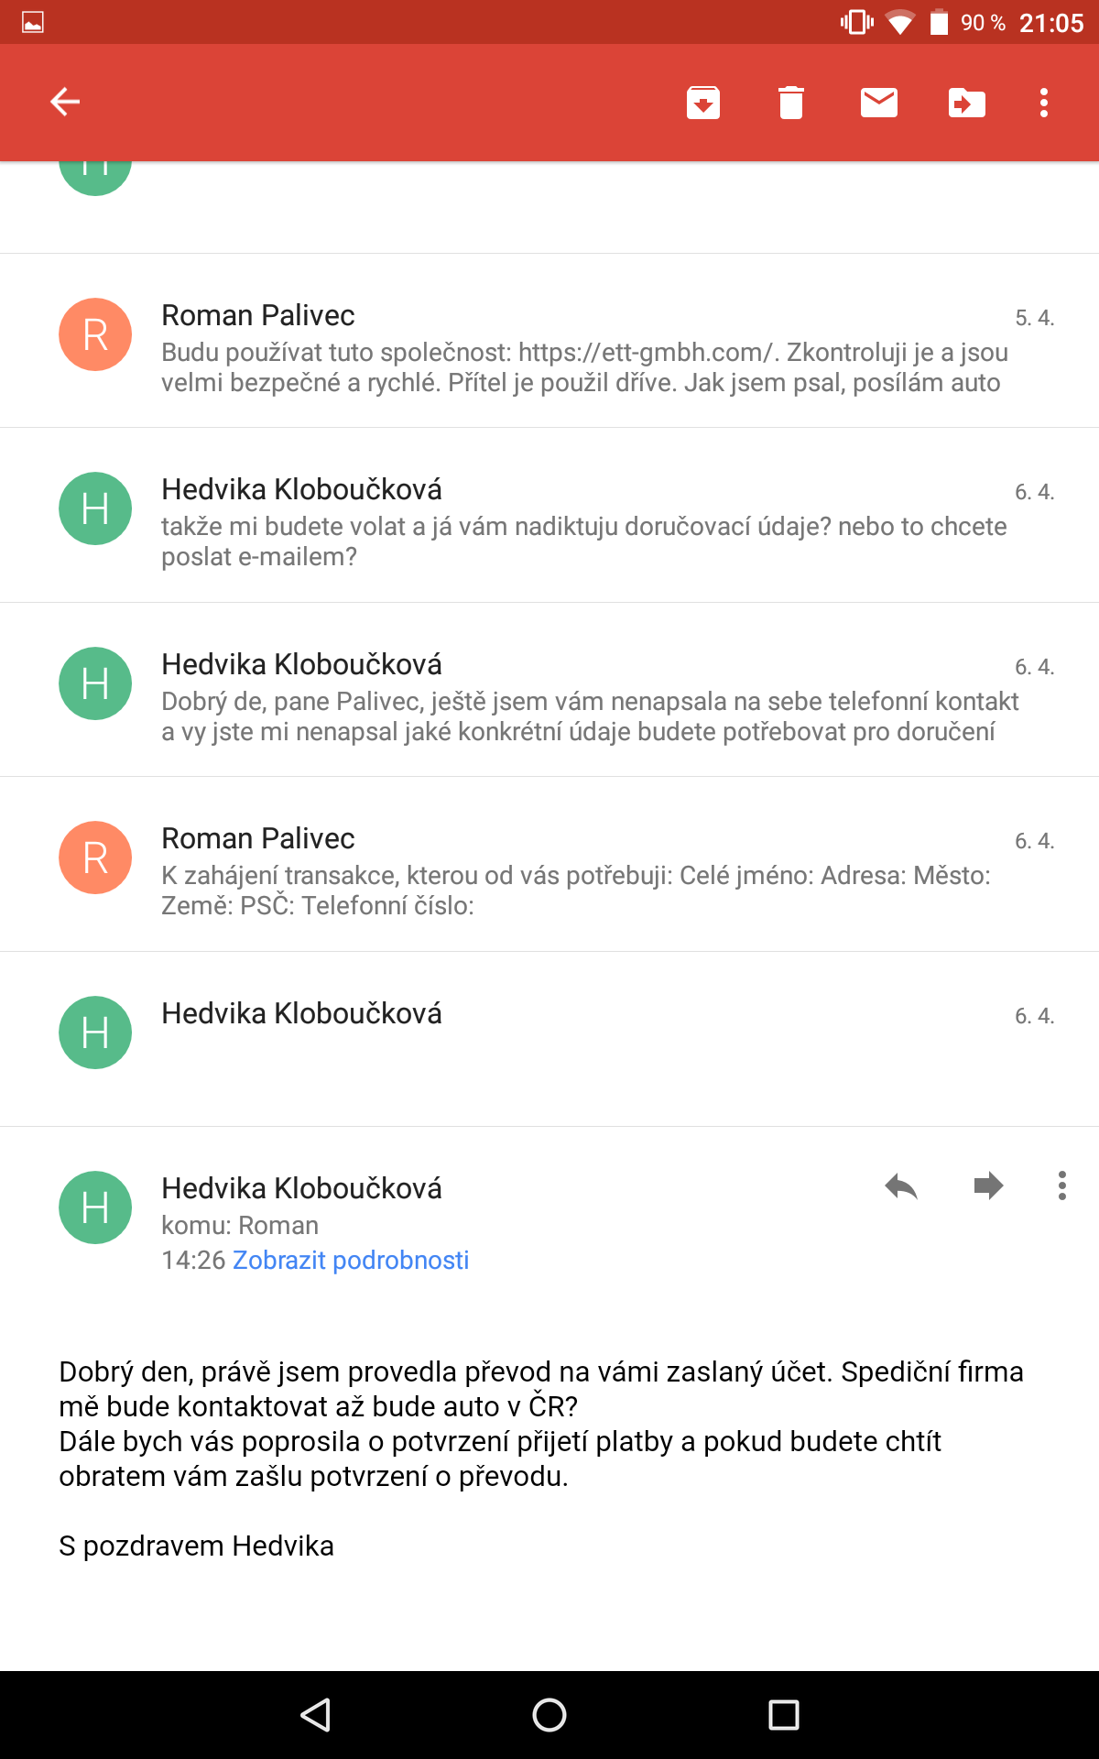1099x1759 pixels.
Task: Tap the back arrow in the toolbar
Action: pos(65,102)
